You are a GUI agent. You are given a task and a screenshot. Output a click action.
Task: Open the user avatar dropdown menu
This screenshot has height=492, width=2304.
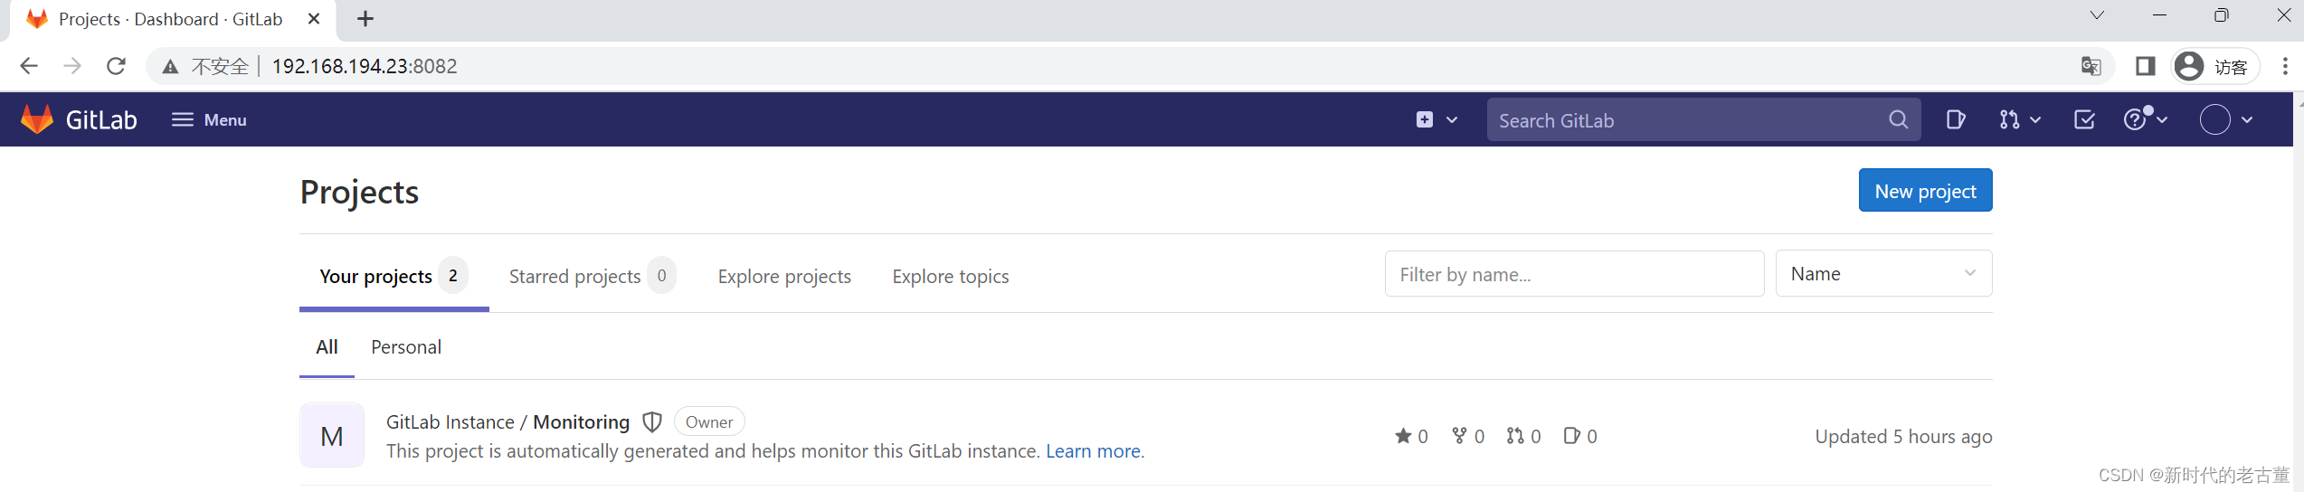pyautogui.click(x=2226, y=119)
